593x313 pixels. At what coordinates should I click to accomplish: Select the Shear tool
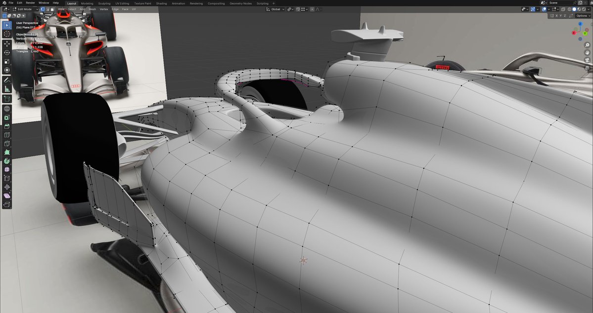[7, 196]
